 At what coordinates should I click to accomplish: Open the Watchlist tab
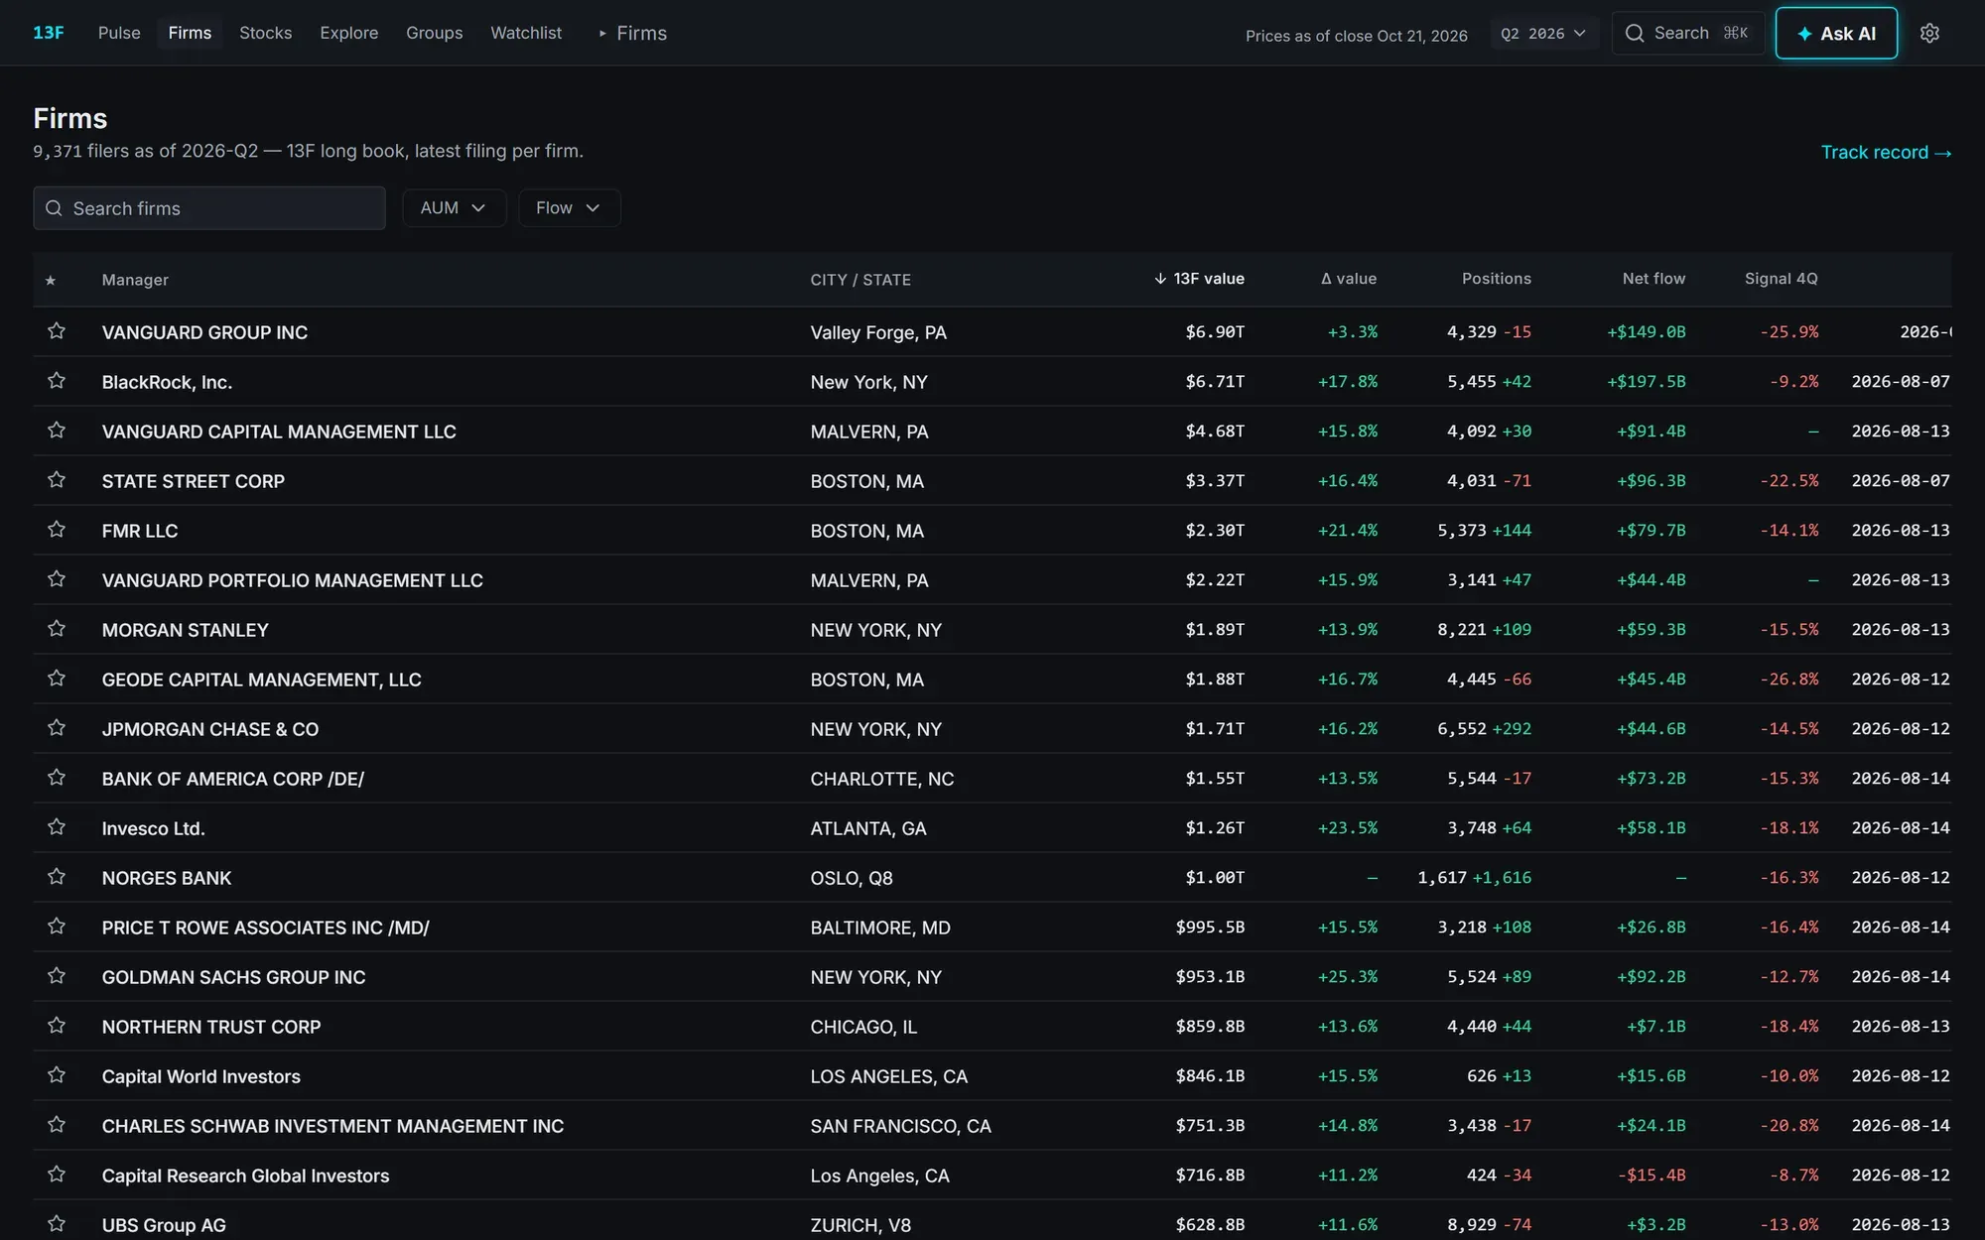click(x=526, y=33)
